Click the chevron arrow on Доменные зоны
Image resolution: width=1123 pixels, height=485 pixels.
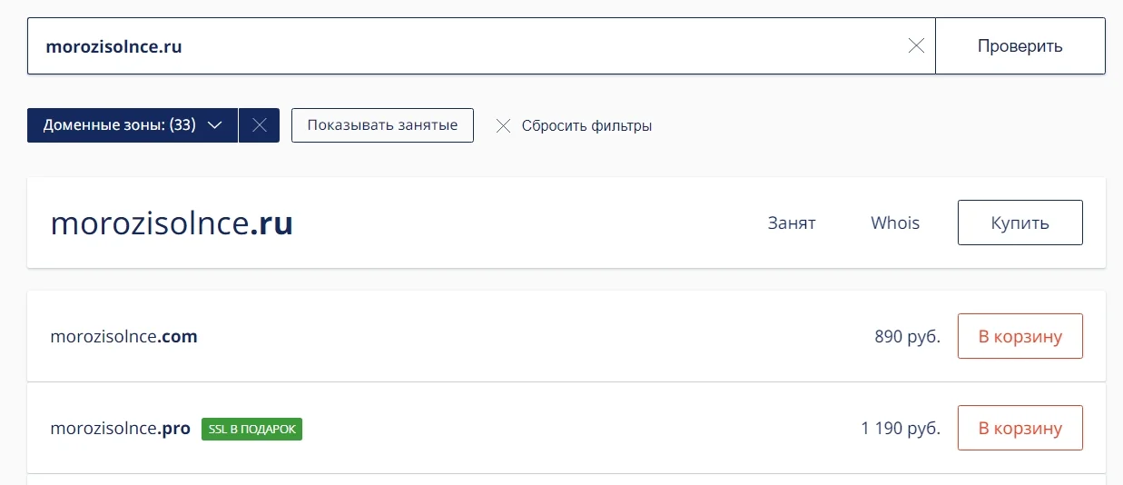coord(215,125)
